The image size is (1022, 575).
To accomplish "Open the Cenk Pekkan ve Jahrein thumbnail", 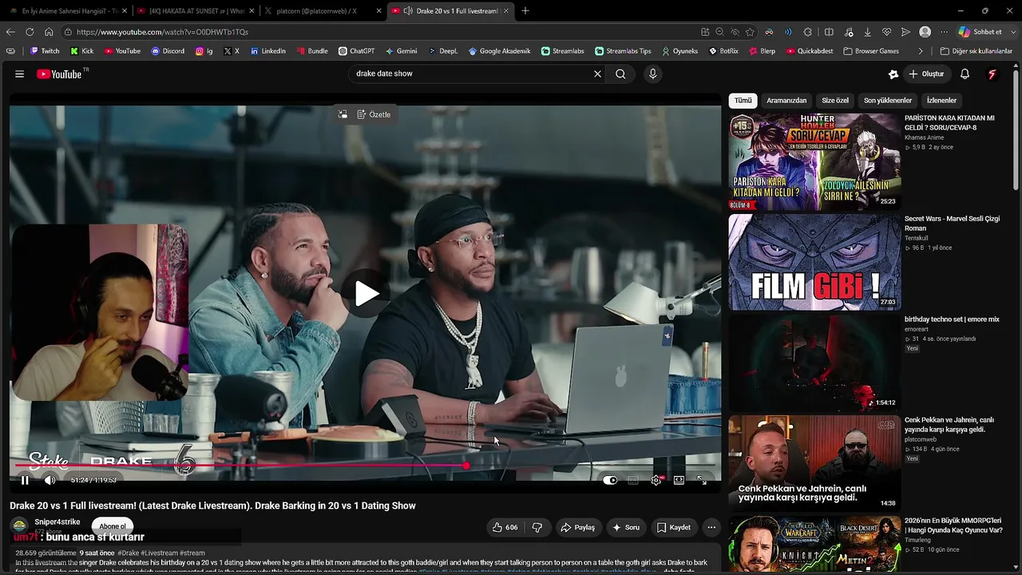I will tap(814, 463).
